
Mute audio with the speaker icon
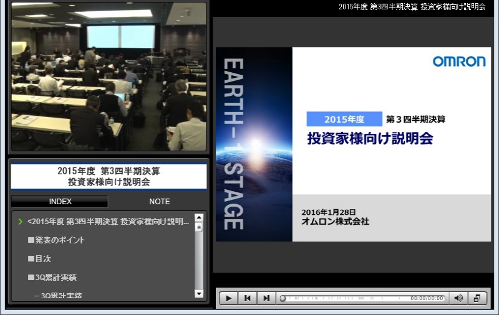(x=458, y=298)
